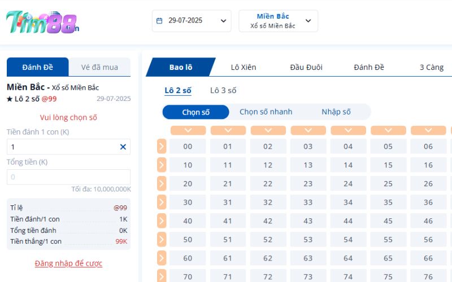Select the whole column above number 05
This screenshot has height=282, width=452.
(x=388, y=130)
